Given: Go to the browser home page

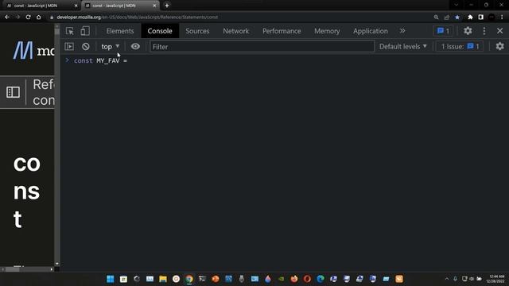Looking at the screenshot, I should click(39, 17).
